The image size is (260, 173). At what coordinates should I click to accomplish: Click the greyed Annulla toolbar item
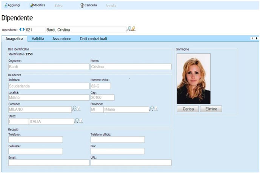pyautogui.click(x=111, y=6)
